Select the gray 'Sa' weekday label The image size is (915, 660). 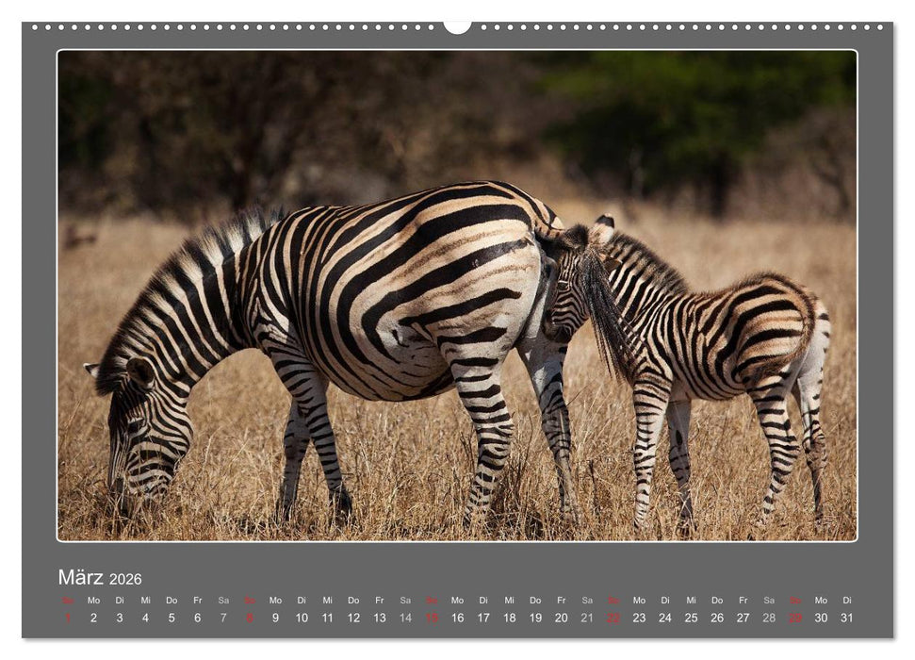pyautogui.click(x=221, y=601)
